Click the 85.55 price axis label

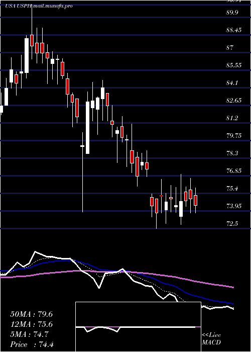coord(234,65)
